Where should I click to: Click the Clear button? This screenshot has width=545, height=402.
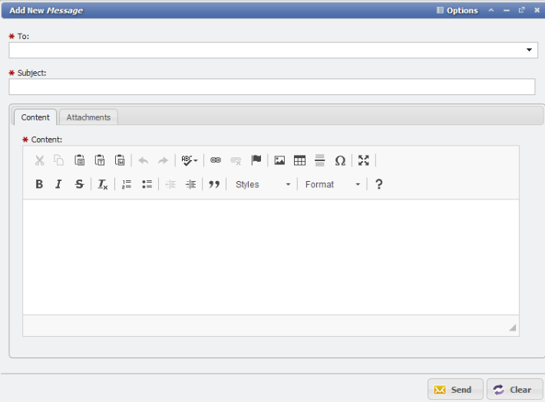pos(514,390)
